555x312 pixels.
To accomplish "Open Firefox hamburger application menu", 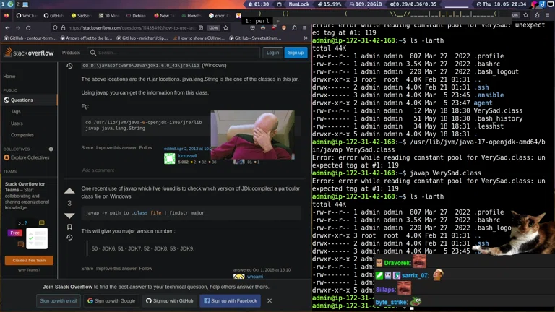I will tap(304, 27).
